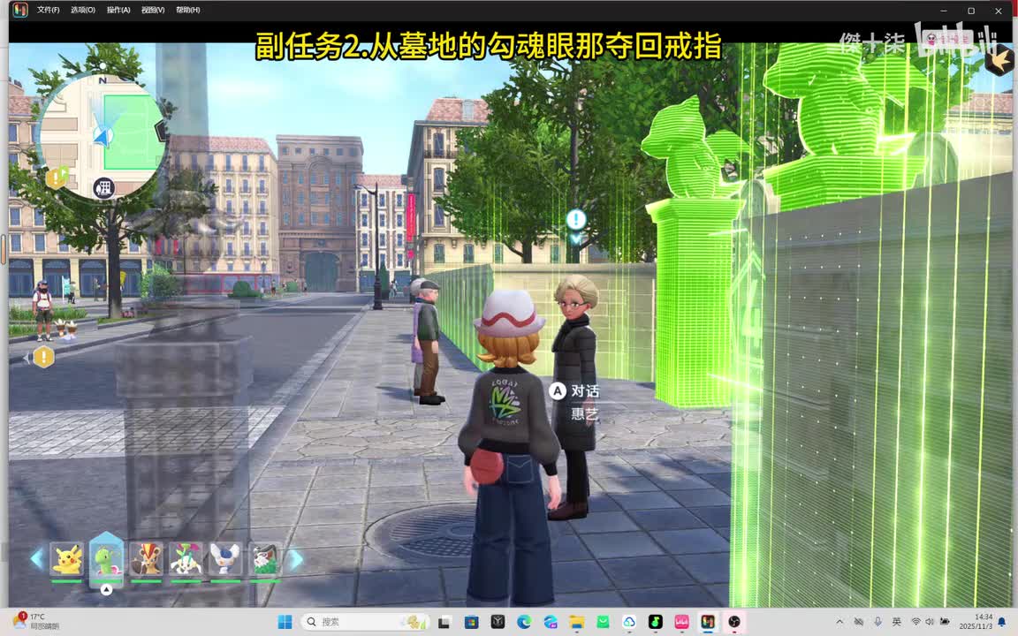Click the yellow exclamation marker beside the street
This screenshot has width=1018, height=636.
pos(43,357)
